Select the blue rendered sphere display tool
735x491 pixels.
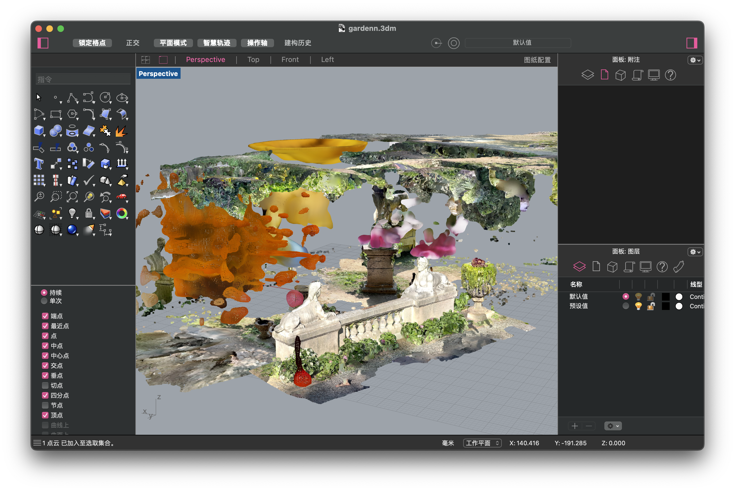tap(72, 230)
